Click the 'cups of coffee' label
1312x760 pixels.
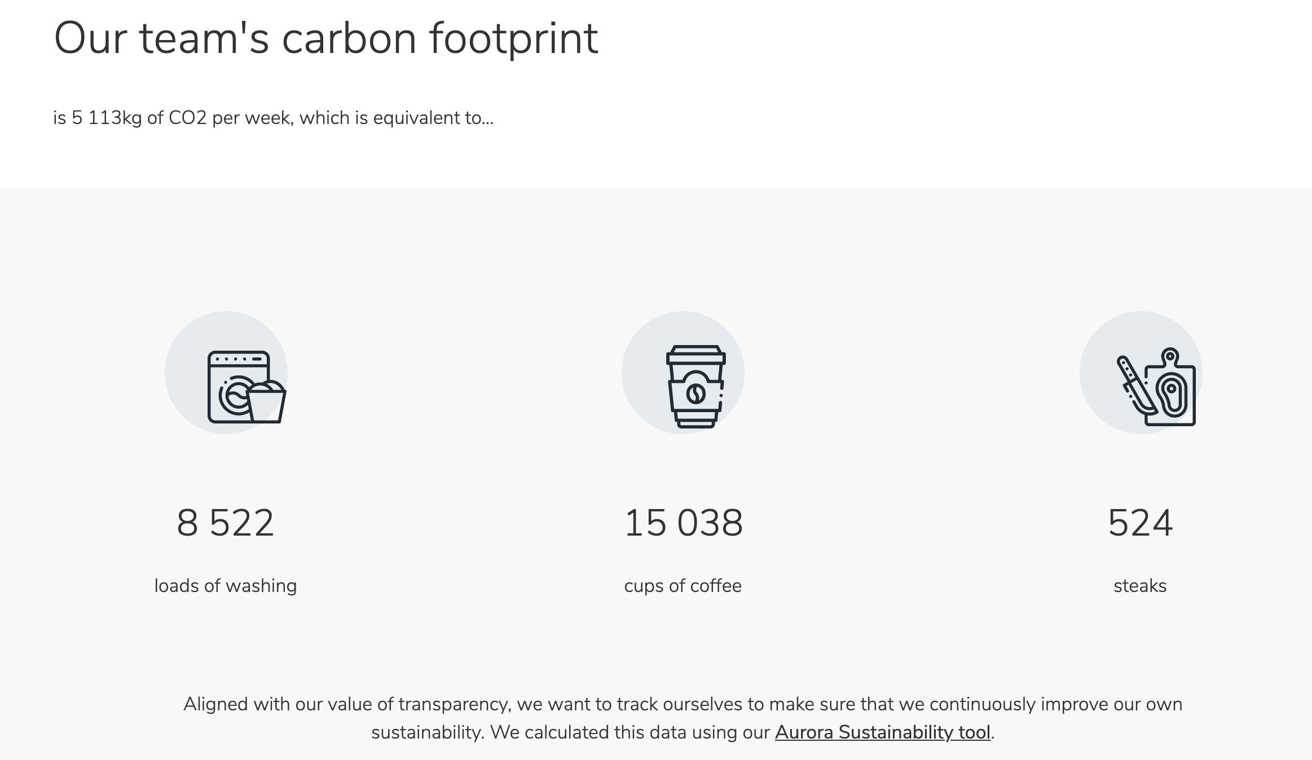click(683, 586)
